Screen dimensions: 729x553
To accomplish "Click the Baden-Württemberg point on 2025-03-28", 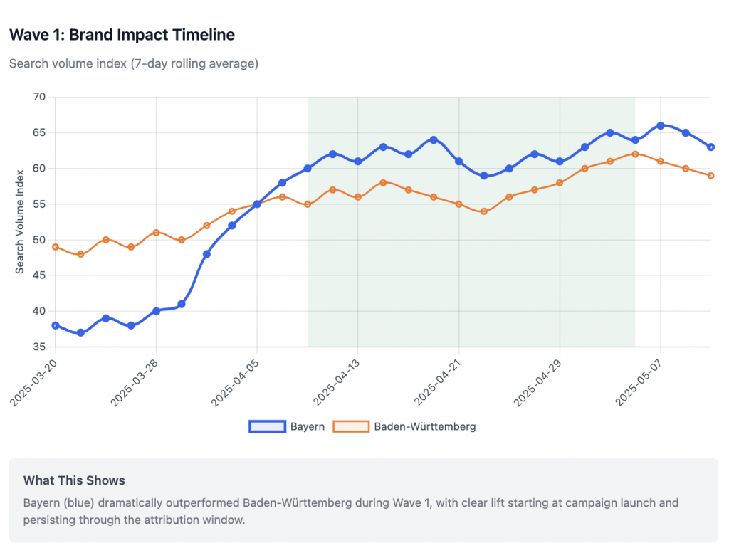I will 156,233.
